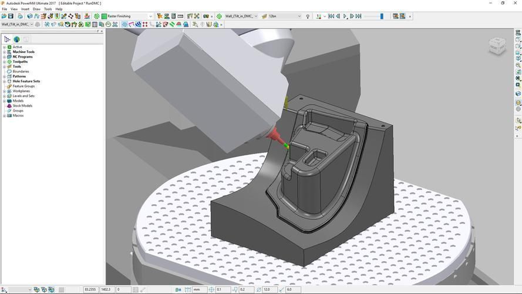This screenshot has width=522, height=294.
Task: Select Active in the explorer tree
Action: (x=17, y=47)
